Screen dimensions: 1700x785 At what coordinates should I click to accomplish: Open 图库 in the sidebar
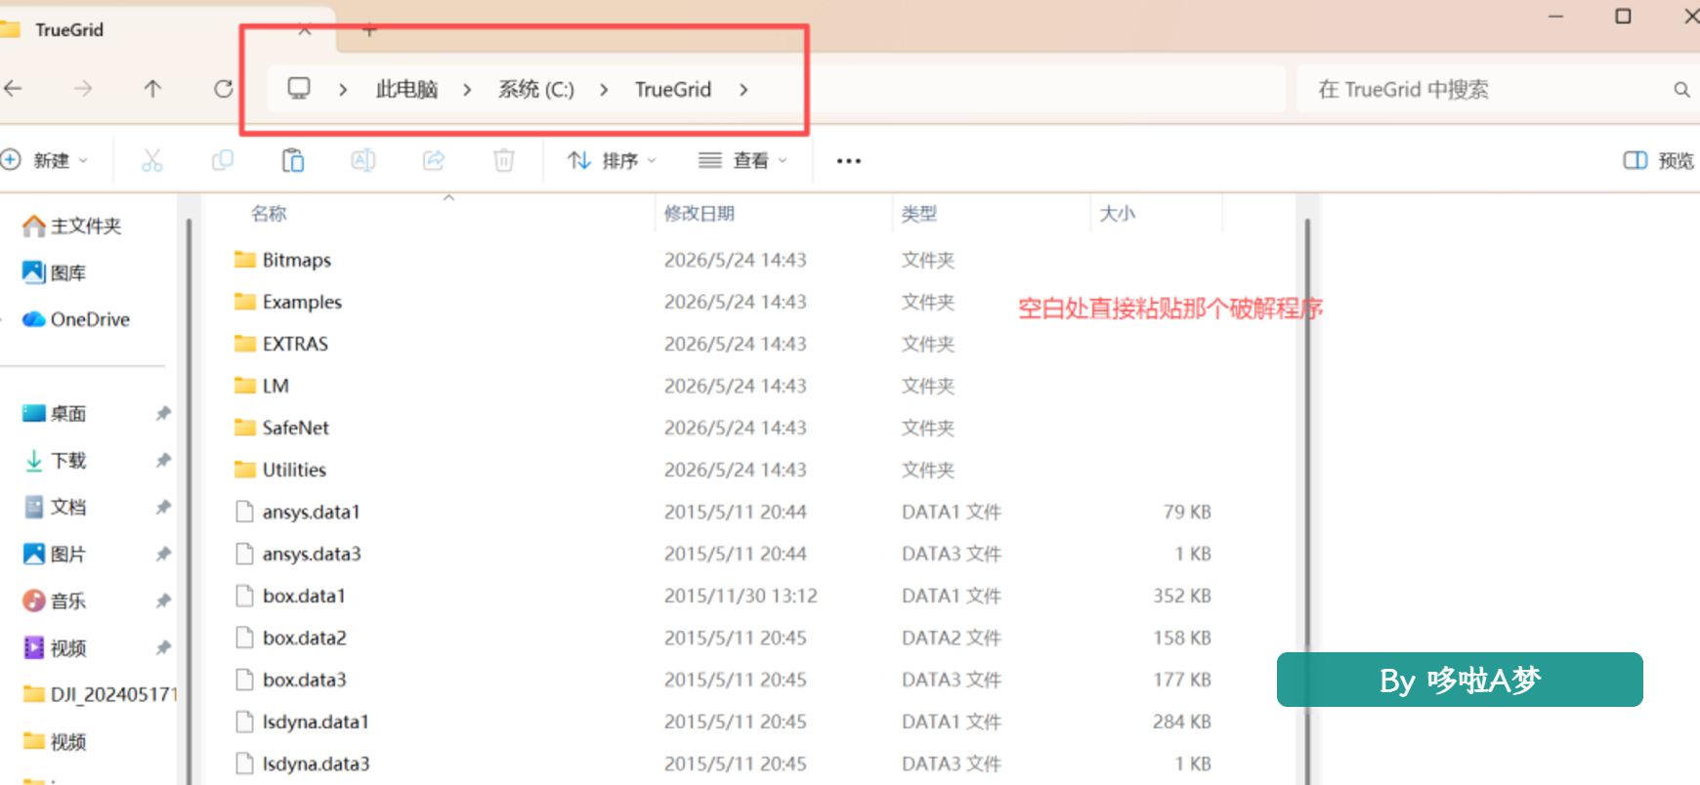[x=55, y=272]
